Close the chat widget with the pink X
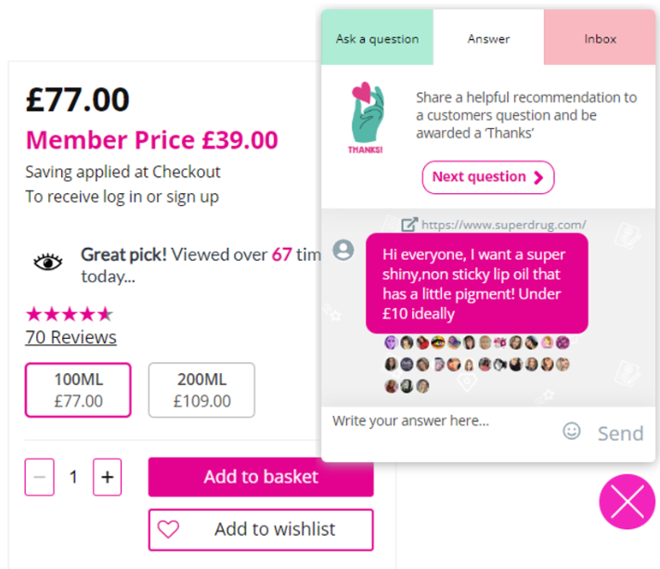 pos(627,502)
